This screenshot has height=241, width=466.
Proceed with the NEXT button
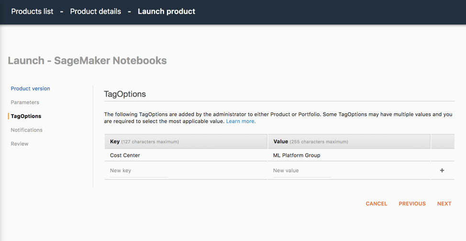[x=444, y=204]
